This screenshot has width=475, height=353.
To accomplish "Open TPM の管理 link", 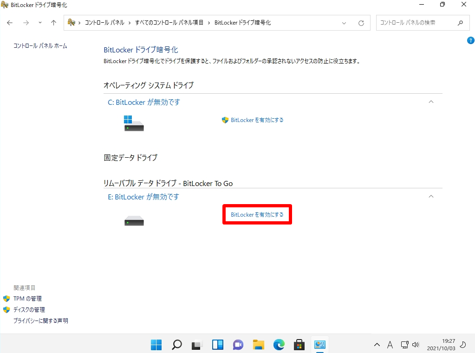I will point(27,299).
